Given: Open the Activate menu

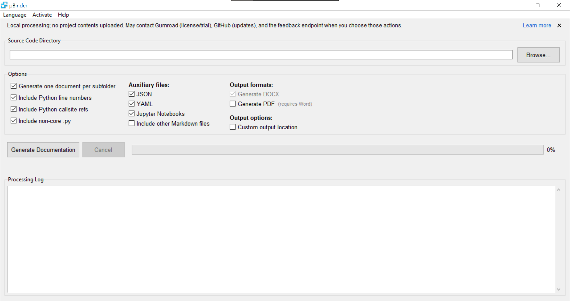Looking at the screenshot, I should (42, 15).
